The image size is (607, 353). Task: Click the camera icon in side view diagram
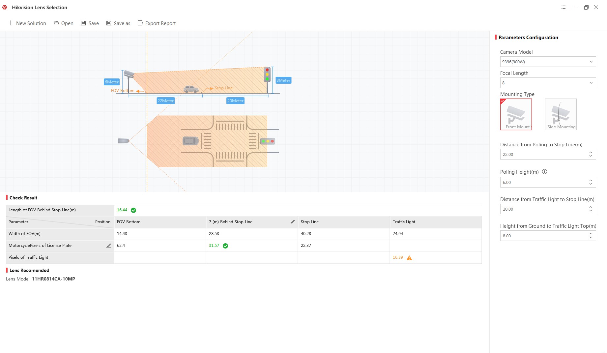pyautogui.click(x=129, y=74)
